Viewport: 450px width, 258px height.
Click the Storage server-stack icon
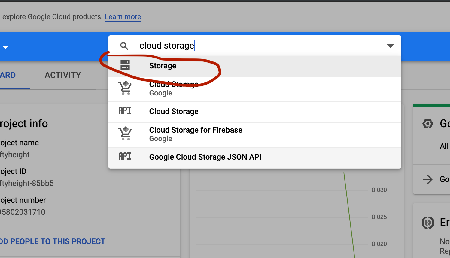coord(125,65)
